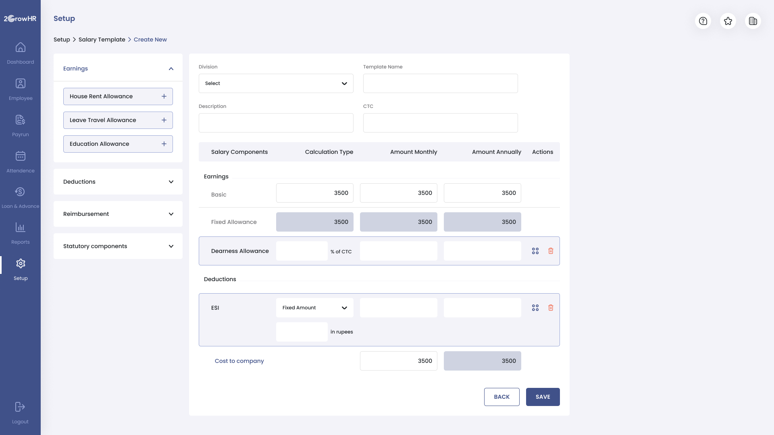Delete the Dearness Allowance row
774x435 pixels.
tap(551, 251)
